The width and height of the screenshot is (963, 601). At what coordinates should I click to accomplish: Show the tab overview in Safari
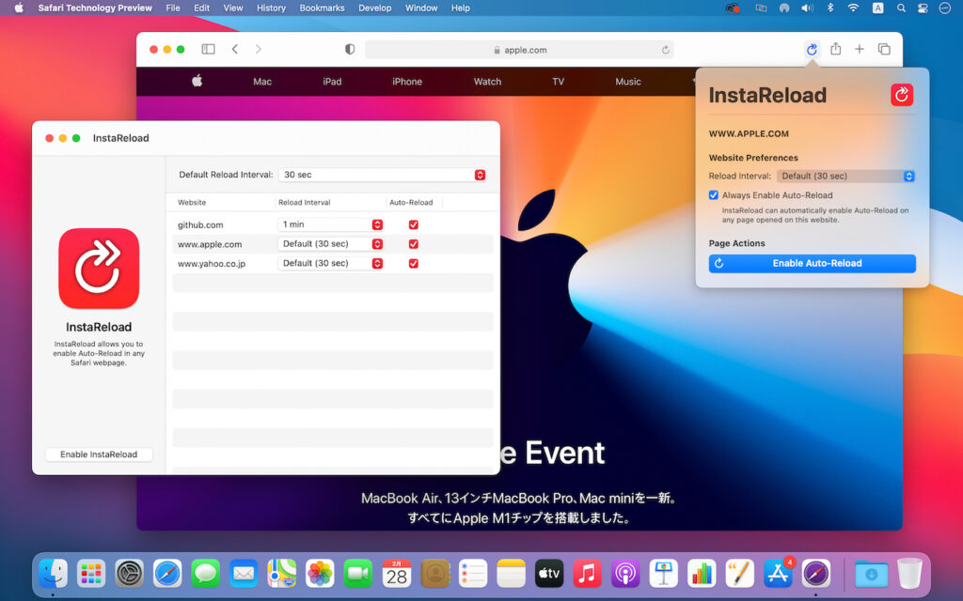coord(884,50)
